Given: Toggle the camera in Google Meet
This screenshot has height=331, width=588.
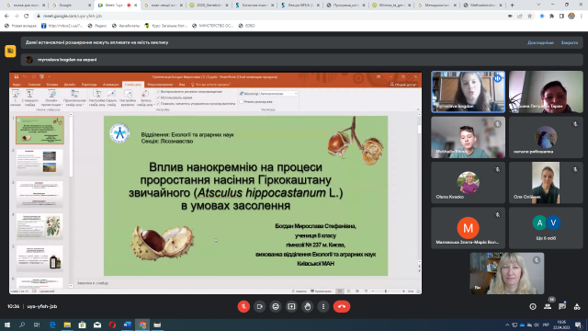Looking at the screenshot, I should click(x=259, y=306).
